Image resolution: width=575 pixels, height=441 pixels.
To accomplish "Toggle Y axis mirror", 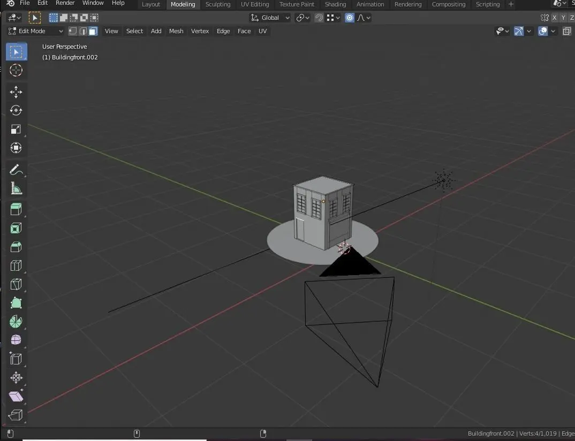I will (x=563, y=18).
